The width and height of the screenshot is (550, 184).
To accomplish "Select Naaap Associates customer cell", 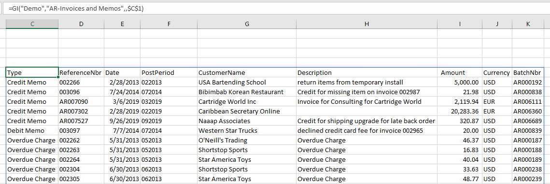I will pos(247,121).
